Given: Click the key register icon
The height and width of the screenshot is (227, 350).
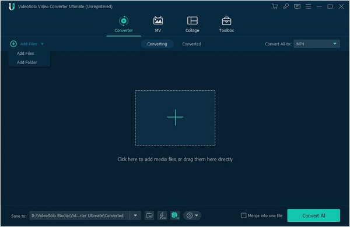Looking at the screenshot, I should pyautogui.click(x=286, y=6).
